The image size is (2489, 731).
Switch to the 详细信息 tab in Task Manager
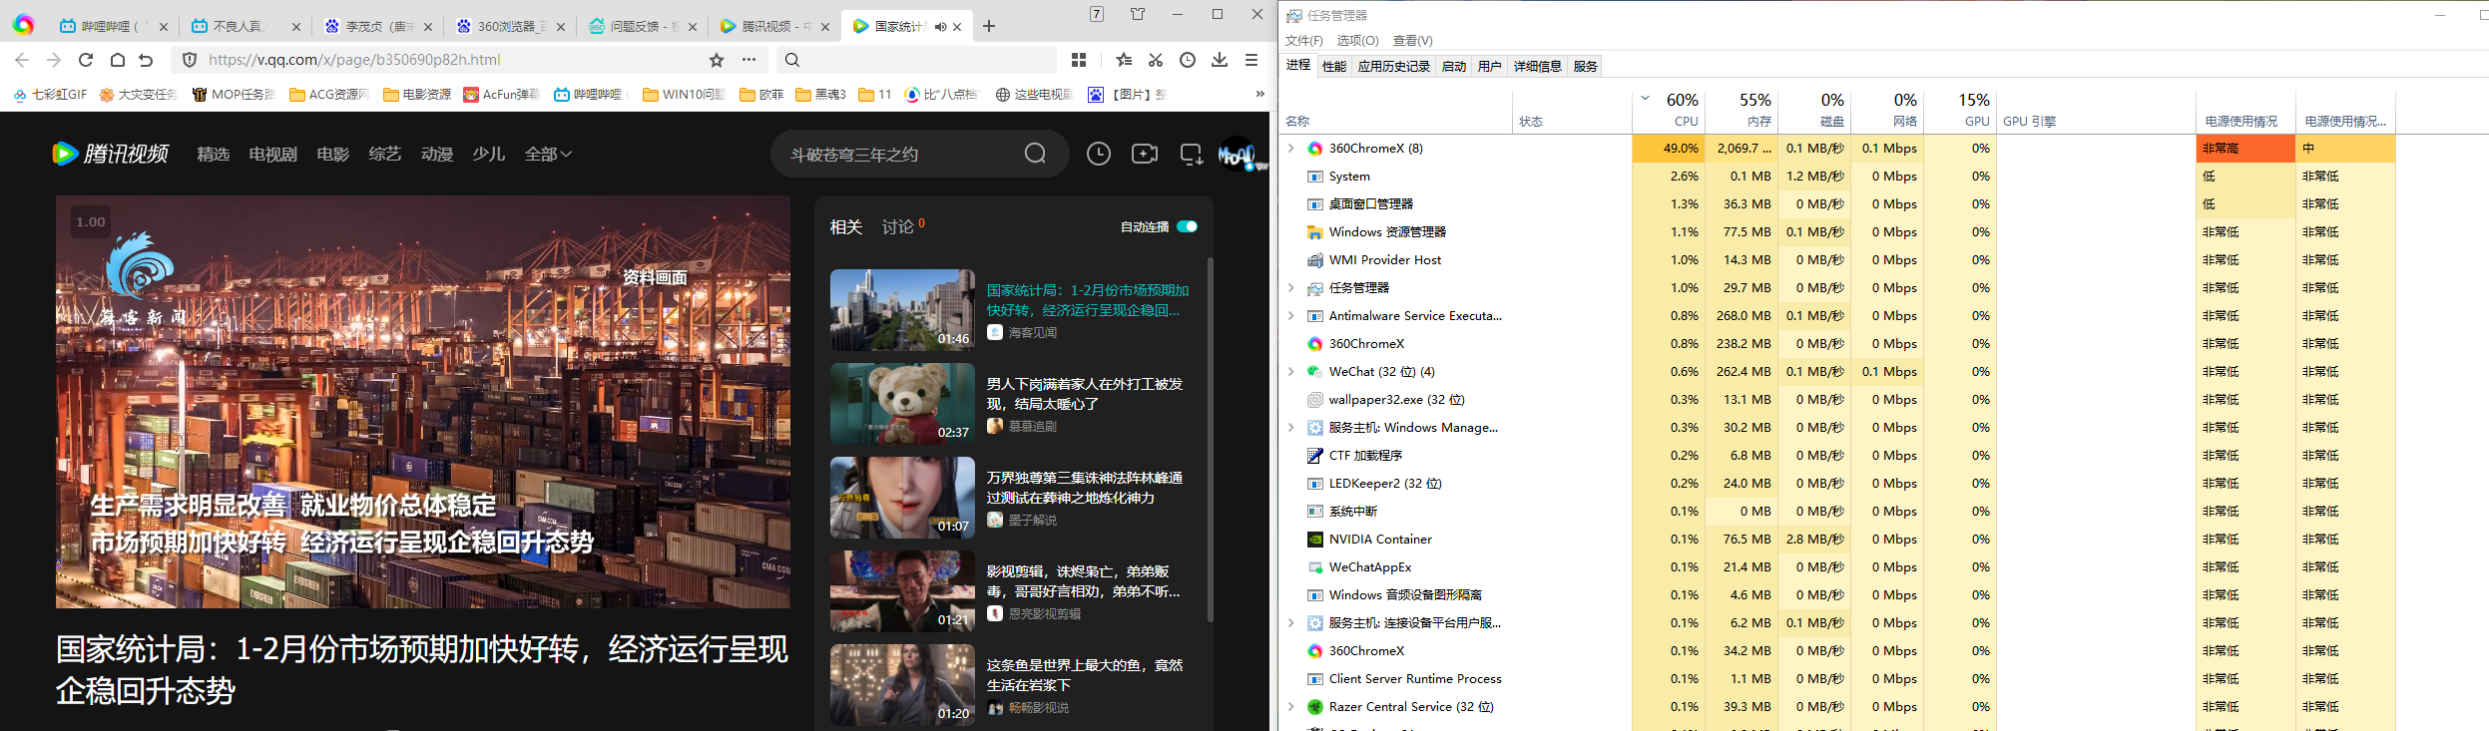coord(1538,66)
